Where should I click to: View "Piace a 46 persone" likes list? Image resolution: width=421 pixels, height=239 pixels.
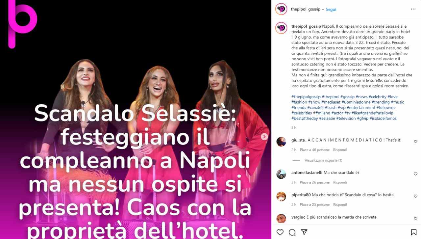(x=315, y=150)
